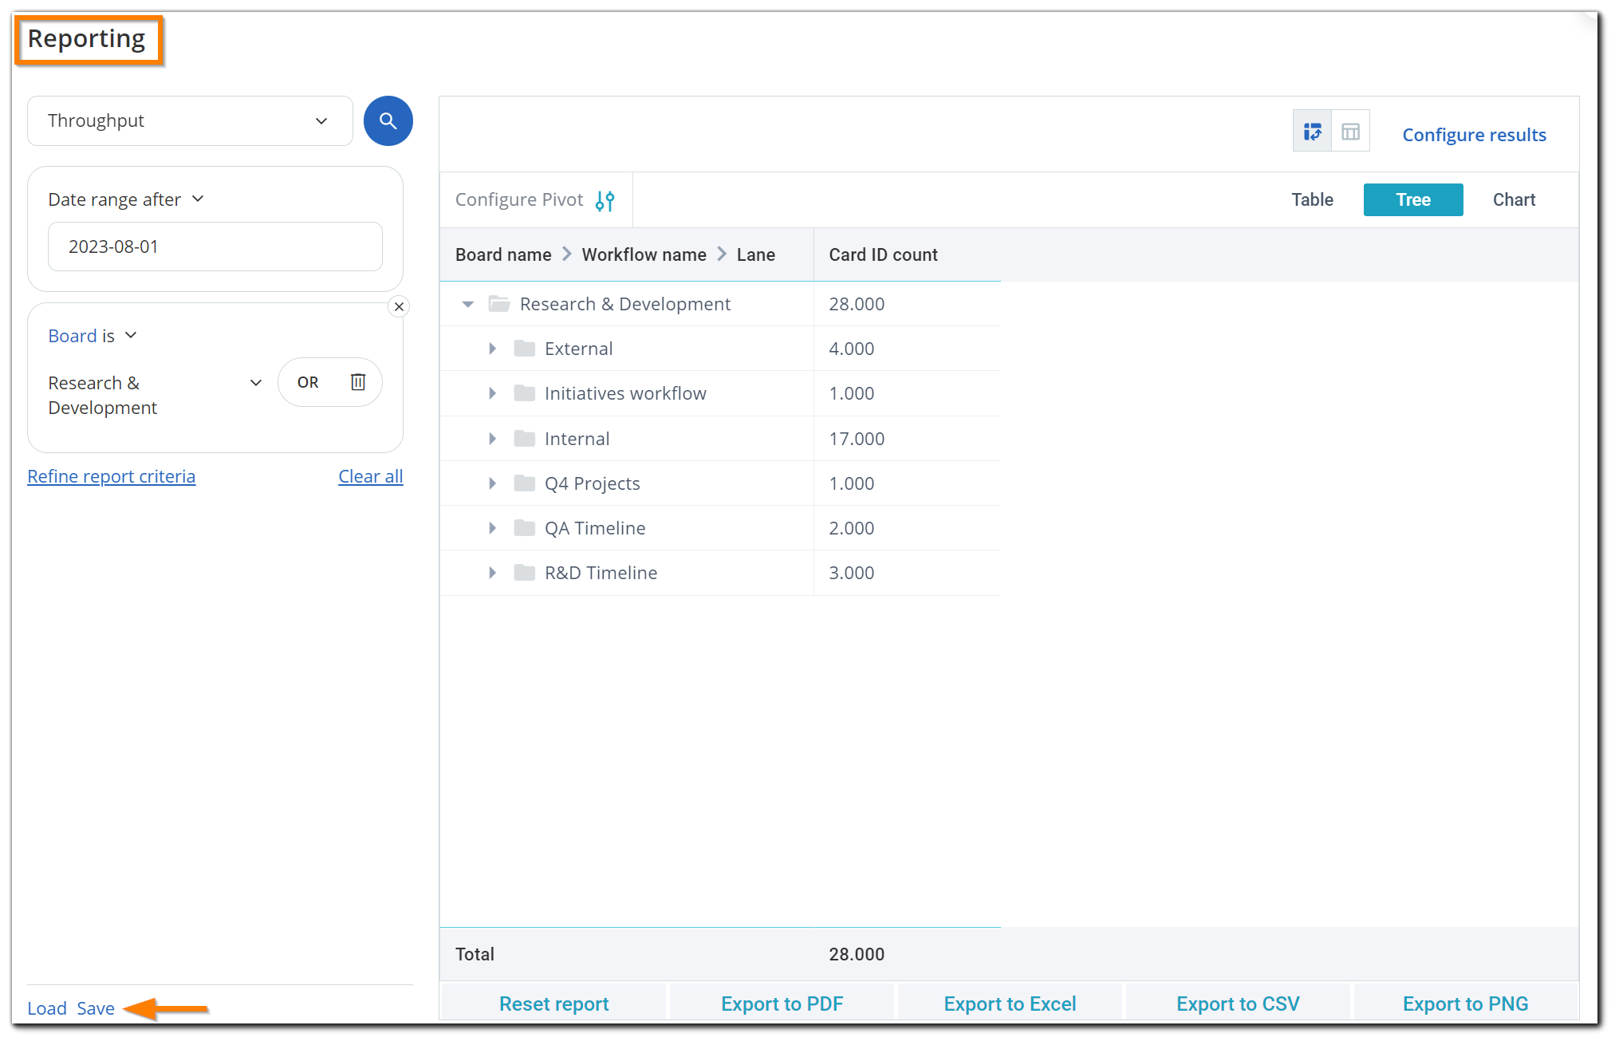1619x1045 pixels.
Task: Click Export to Excel button
Action: [1009, 1004]
